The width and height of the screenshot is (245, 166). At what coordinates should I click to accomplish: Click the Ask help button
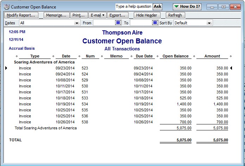click(157, 7)
